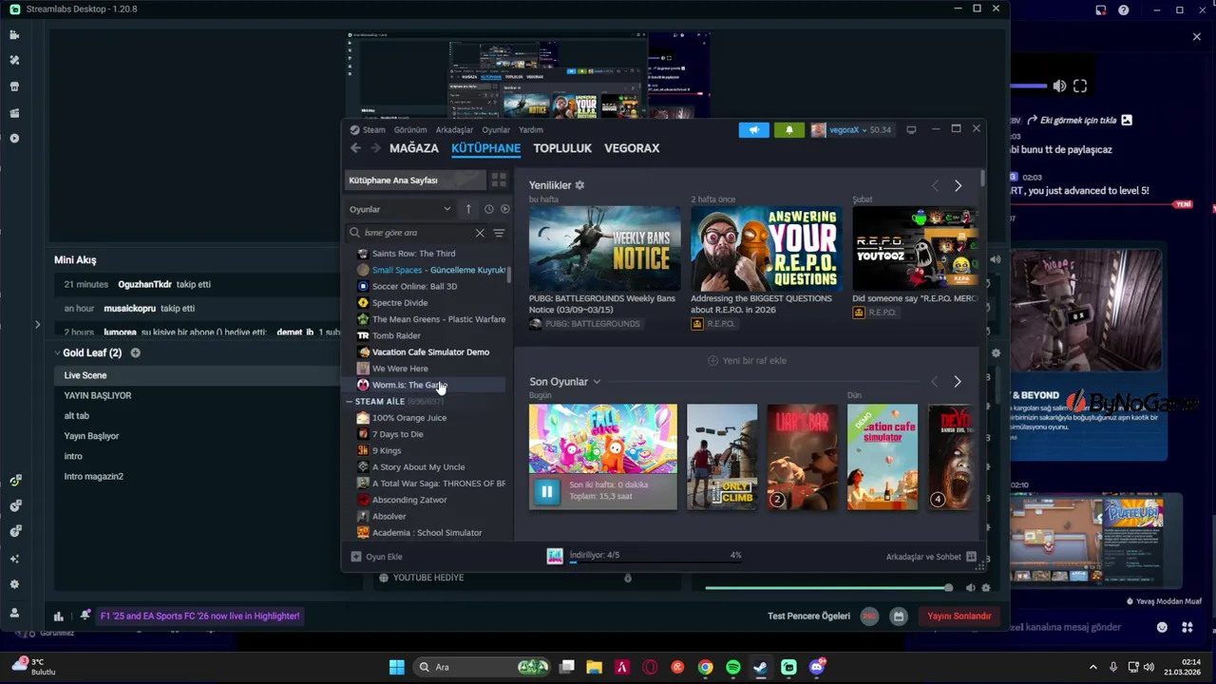Open the Streamlabs Themes icon in the sidebar
Viewport: 1216px width, 684px height.
tap(14, 60)
